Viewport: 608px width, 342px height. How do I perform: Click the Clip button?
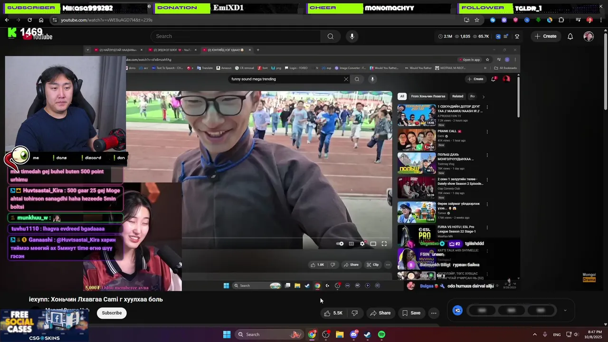pos(373,265)
